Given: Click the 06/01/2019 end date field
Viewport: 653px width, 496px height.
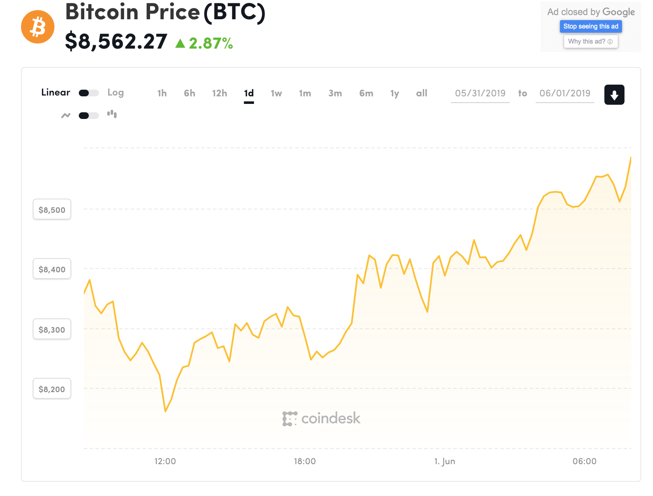Looking at the screenshot, I should tap(565, 93).
